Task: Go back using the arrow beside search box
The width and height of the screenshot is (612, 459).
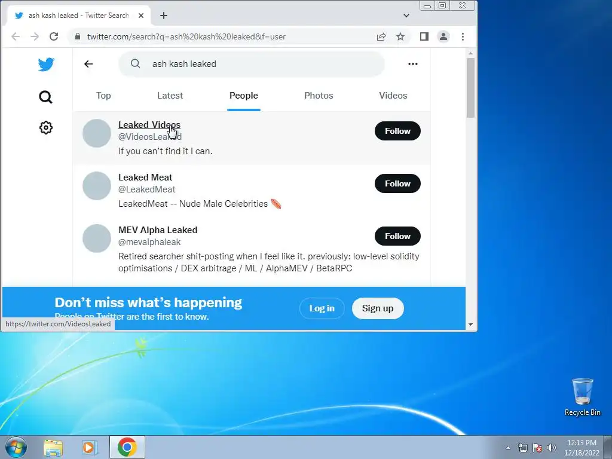Action: pyautogui.click(x=88, y=63)
